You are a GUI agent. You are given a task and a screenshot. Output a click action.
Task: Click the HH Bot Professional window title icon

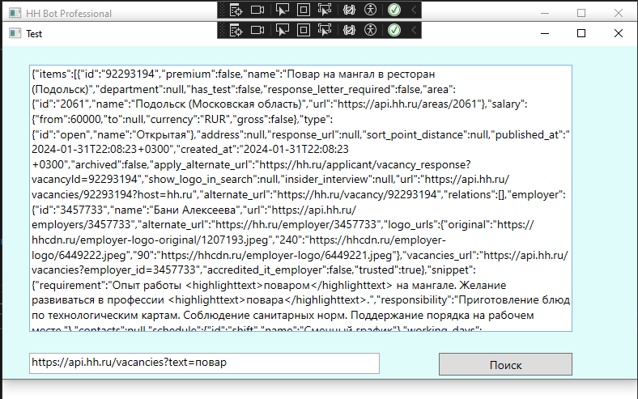15,13
